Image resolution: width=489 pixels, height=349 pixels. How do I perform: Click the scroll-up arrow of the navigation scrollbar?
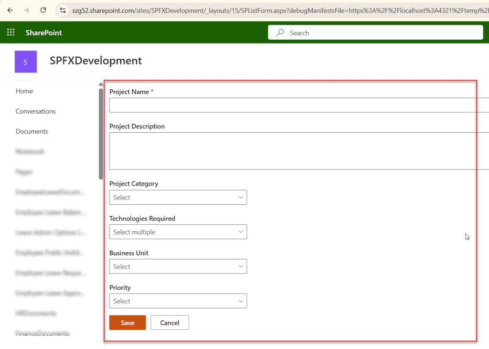point(101,84)
